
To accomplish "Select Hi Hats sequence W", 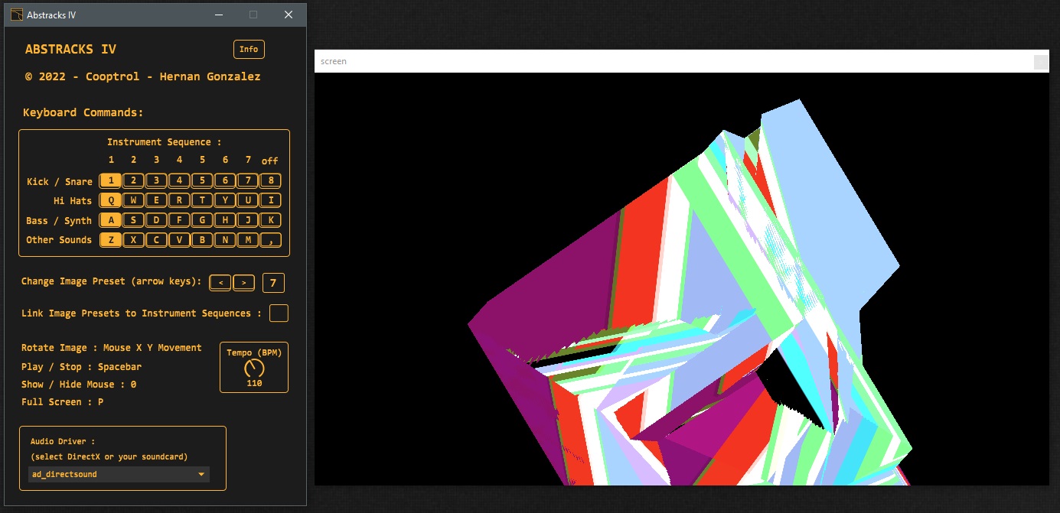I will [x=133, y=200].
